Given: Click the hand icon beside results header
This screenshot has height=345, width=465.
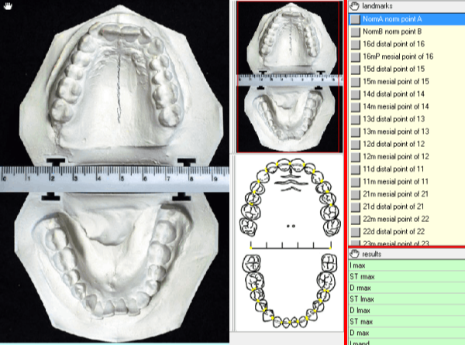Looking at the screenshot, I should [x=355, y=254].
